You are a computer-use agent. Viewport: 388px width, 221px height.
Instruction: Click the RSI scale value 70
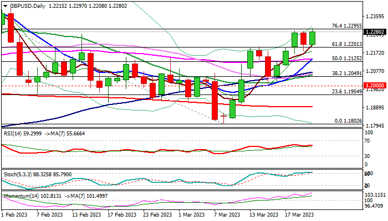pos(367,141)
